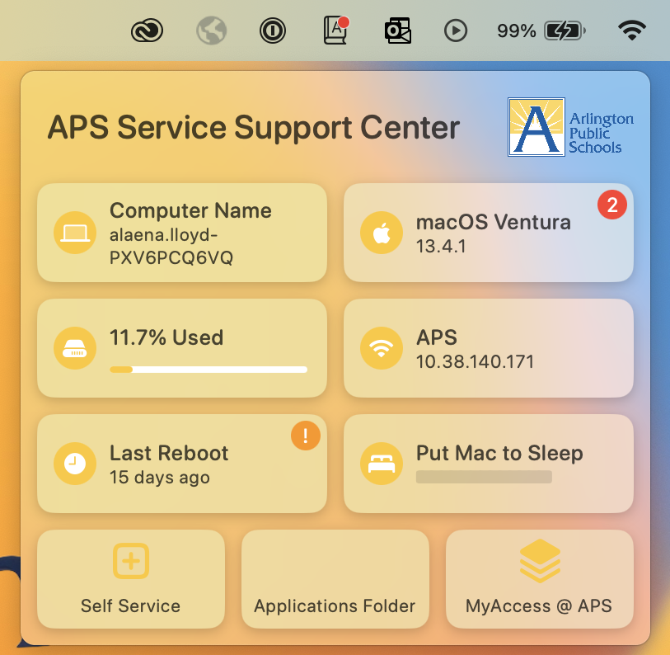Open Self Service
Viewport: 670px width, 655px height.
click(x=131, y=579)
